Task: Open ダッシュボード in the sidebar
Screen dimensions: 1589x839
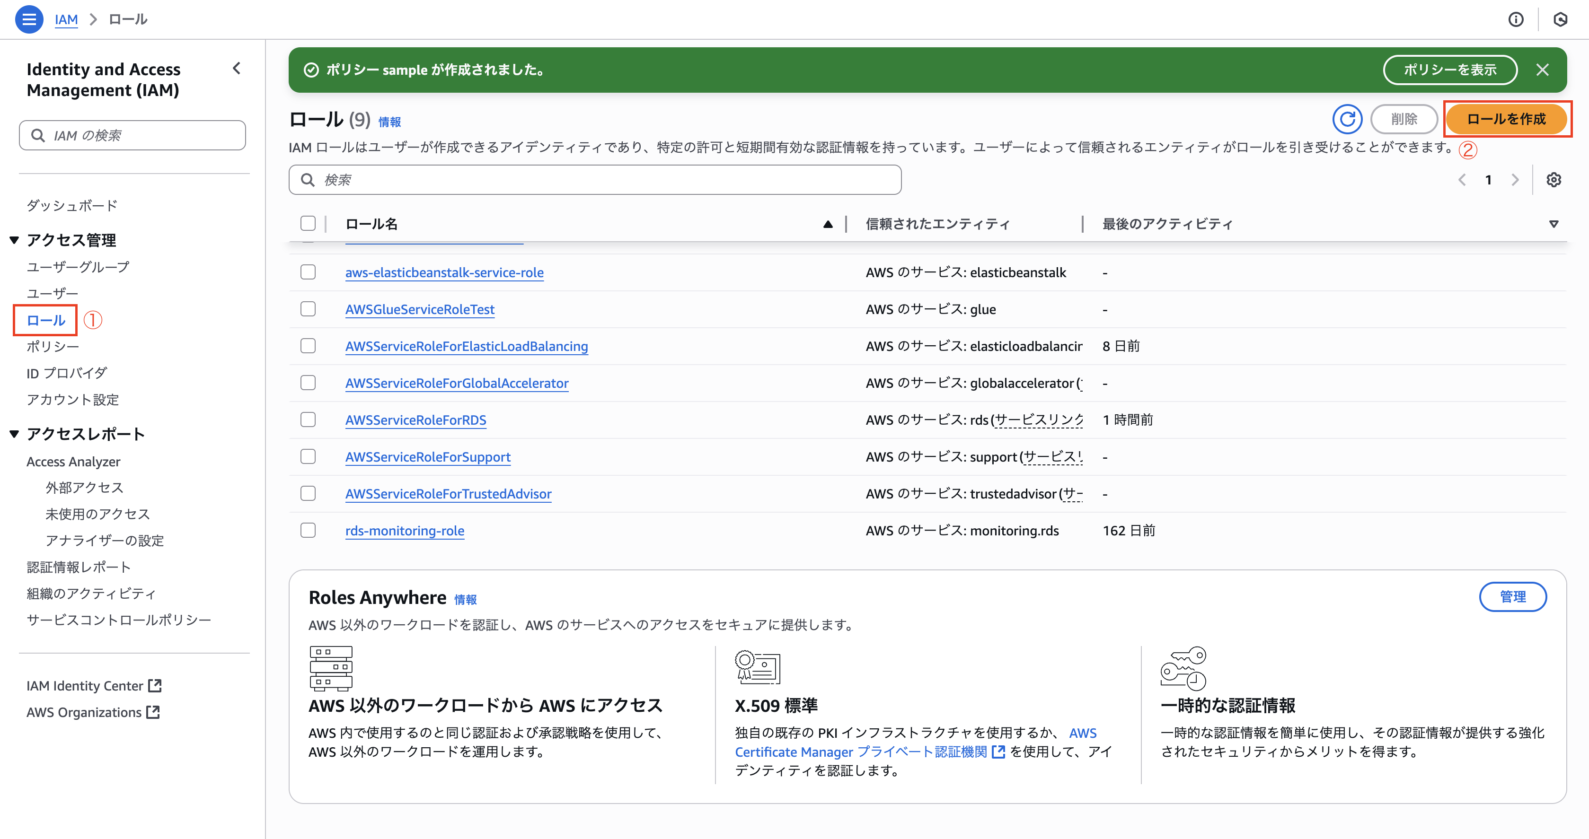Action: [72, 205]
